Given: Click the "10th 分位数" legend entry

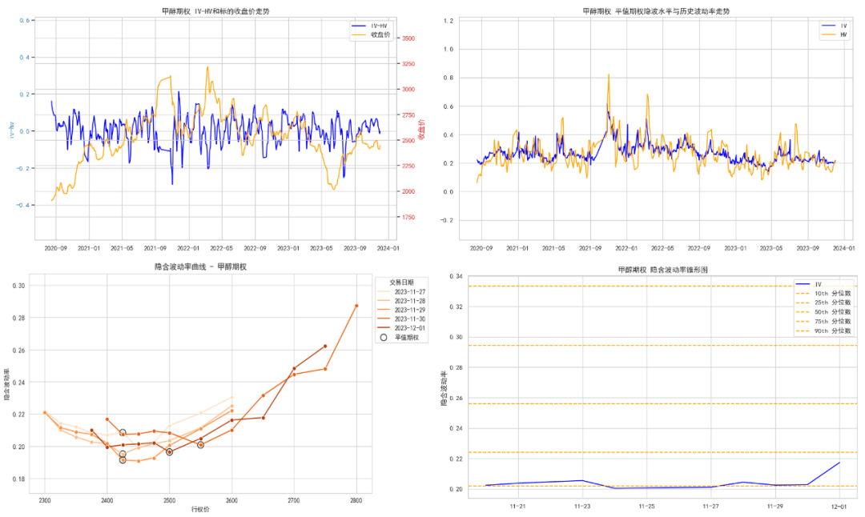Looking at the screenshot, I should click(824, 294).
